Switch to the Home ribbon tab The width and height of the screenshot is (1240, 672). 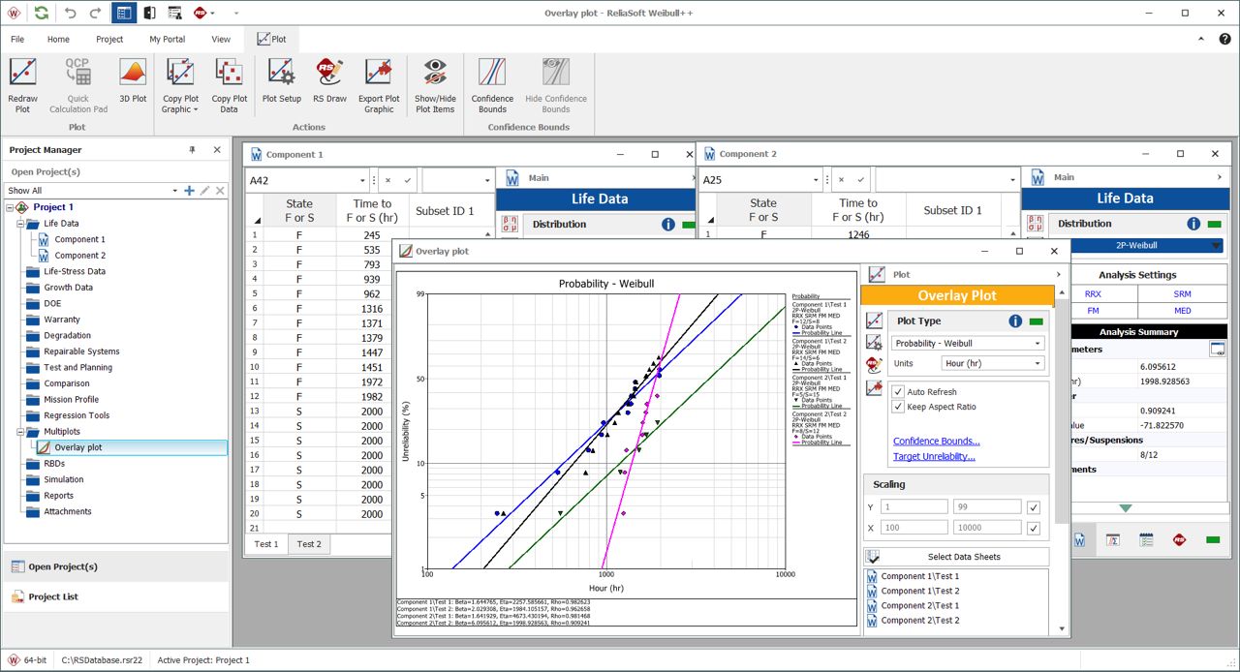58,40
